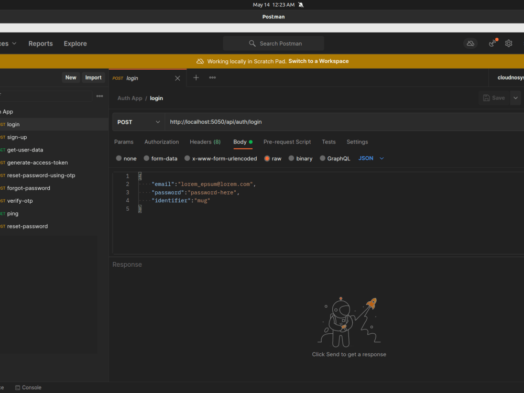
Task: Click the Search Postman field
Action: pos(274,43)
